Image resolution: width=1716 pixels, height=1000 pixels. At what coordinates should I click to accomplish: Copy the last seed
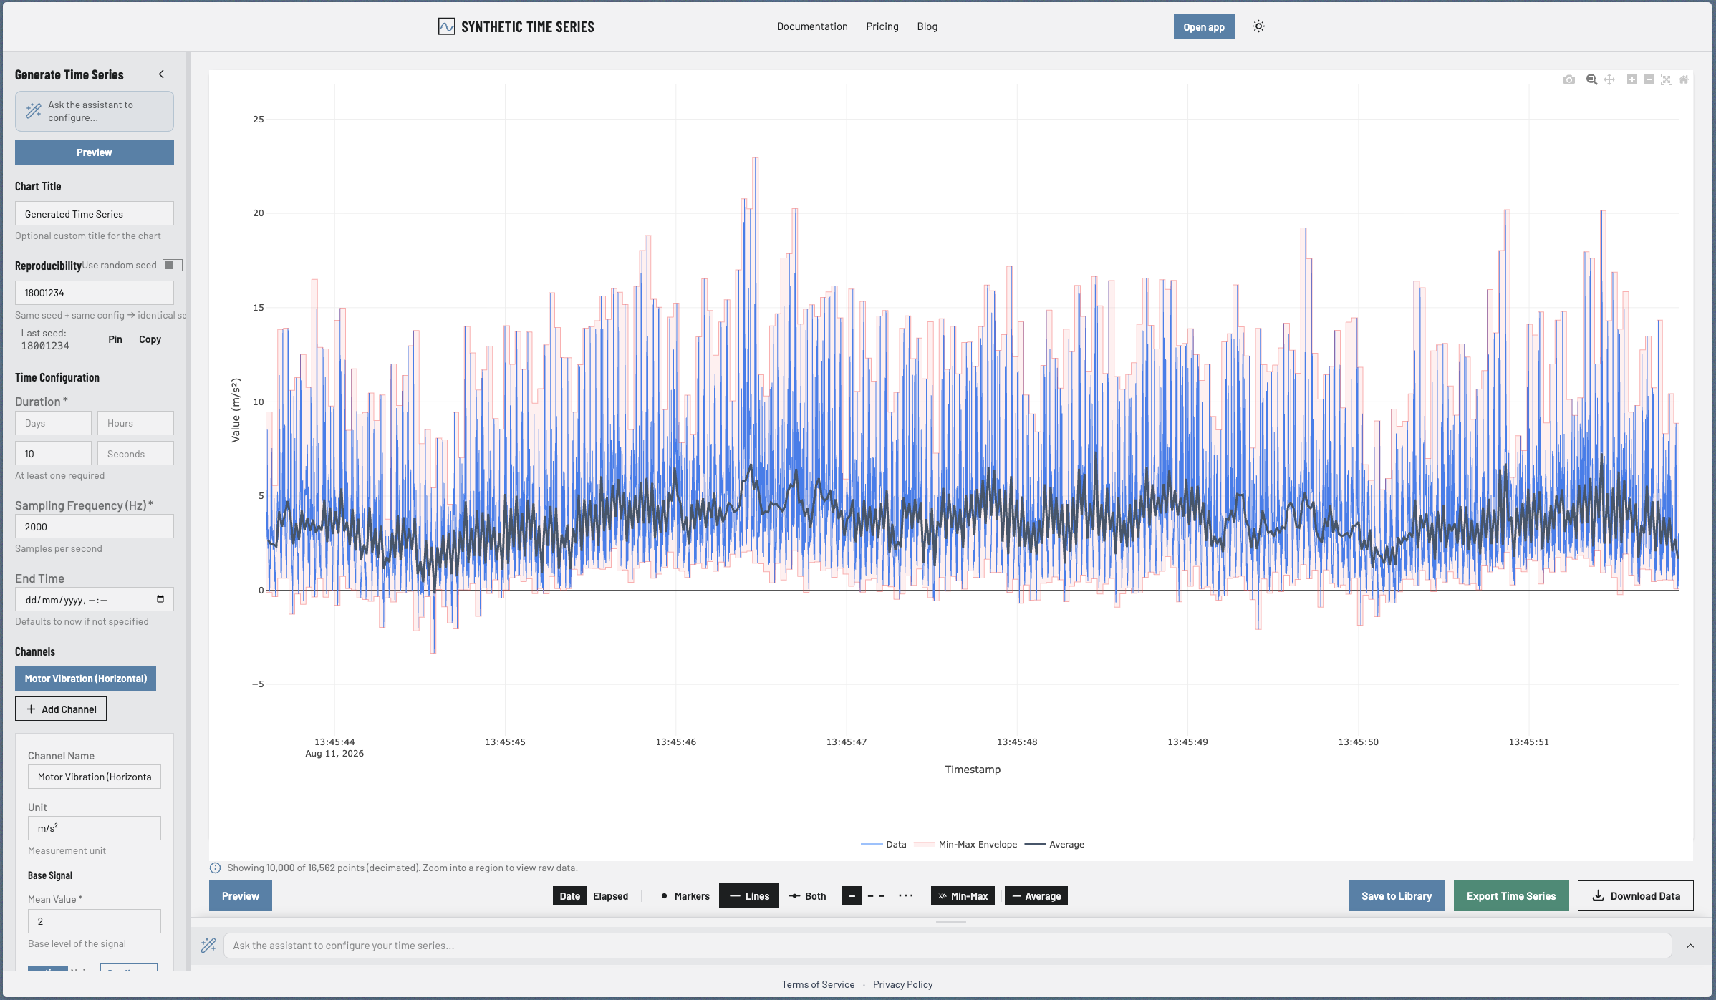pos(150,339)
